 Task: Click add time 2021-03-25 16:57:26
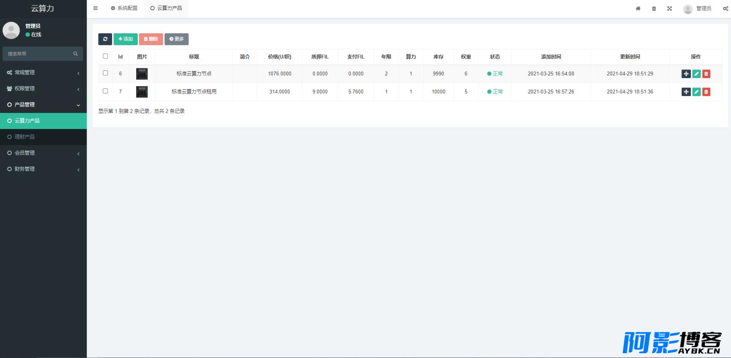[x=551, y=92]
